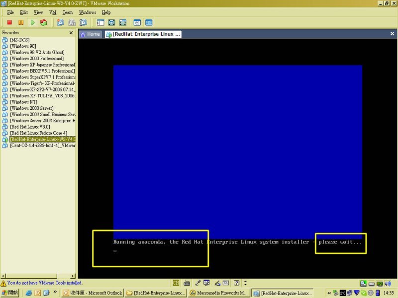398x298 pixels.
Task: Select [Windows-XP-SP2-V7-2006.07.14] favorite
Action: pos(42,89)
